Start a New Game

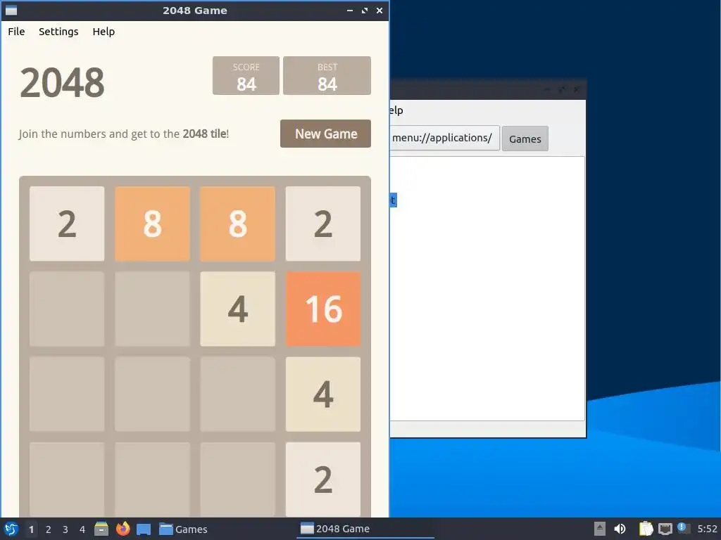(325, 134)
